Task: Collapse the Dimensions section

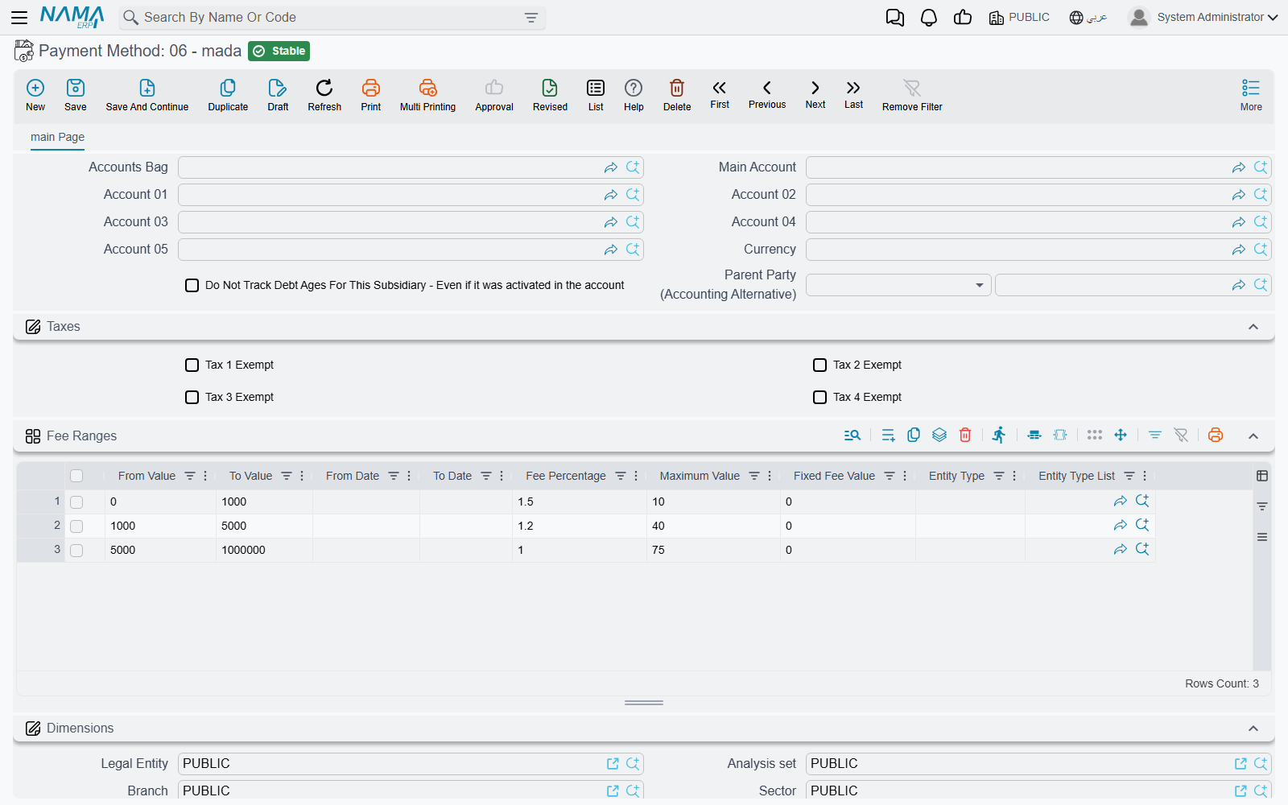Action: 1253,729
